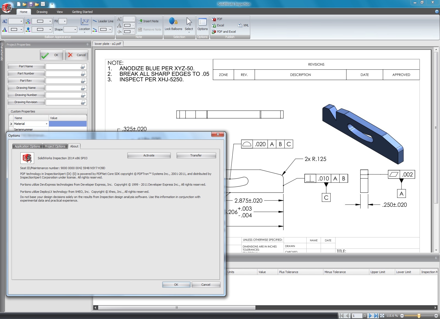Expand the Material custom property dropdown
440x319 pixels.
(x=46, y=124)
